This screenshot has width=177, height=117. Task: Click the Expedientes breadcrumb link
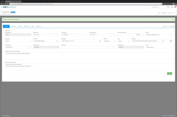click(x=164, y=13)
